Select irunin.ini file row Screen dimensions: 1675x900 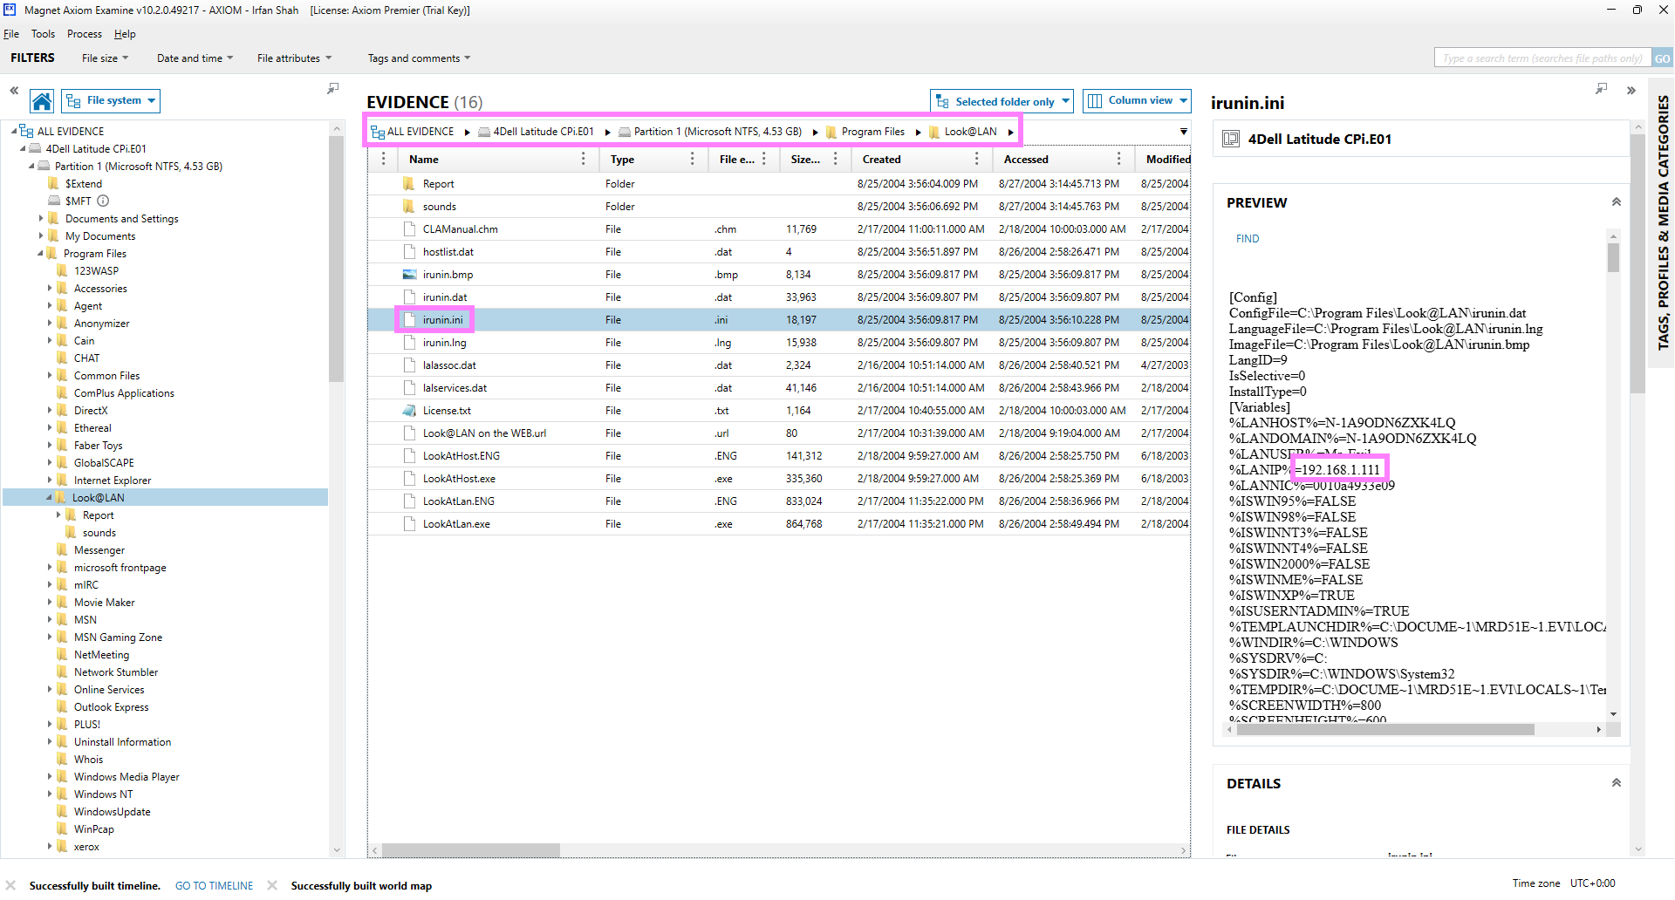pyautogui.click(x=779, y=320)
